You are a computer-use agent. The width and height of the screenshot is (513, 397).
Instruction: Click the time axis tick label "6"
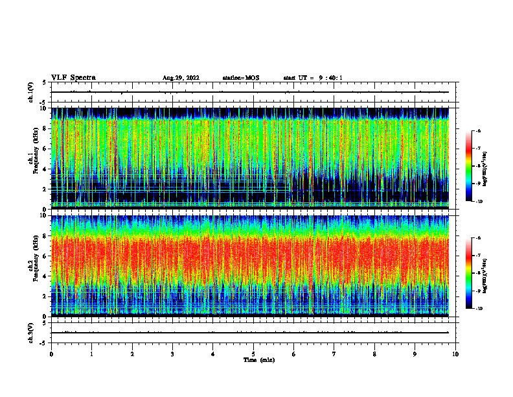pos(294,354)
